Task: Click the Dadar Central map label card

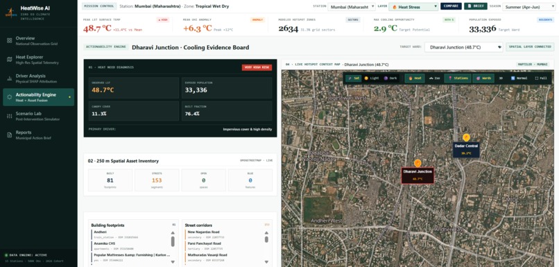Action: pyautogui.click(x=466, y=150)
